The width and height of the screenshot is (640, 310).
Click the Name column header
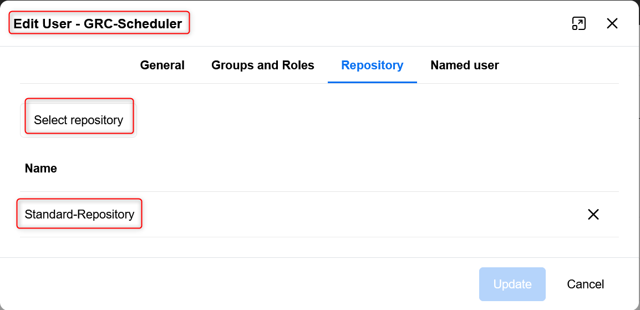pos(41,168)
